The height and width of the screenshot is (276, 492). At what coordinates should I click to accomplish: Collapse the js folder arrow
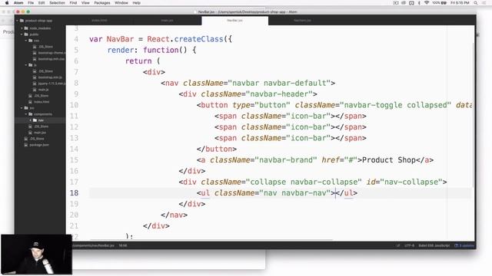point(26,65)
